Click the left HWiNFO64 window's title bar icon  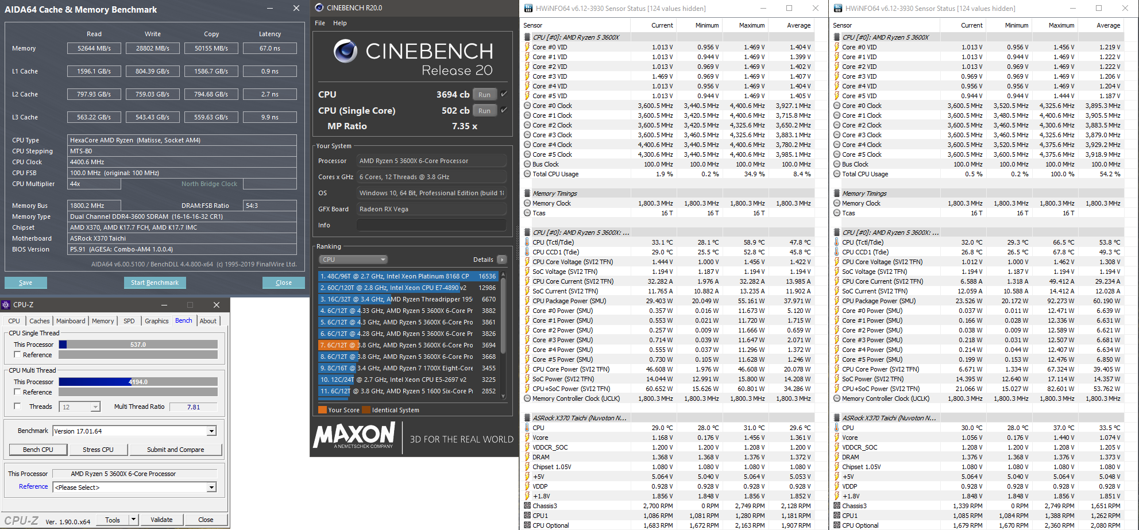(x=528, y=9)
